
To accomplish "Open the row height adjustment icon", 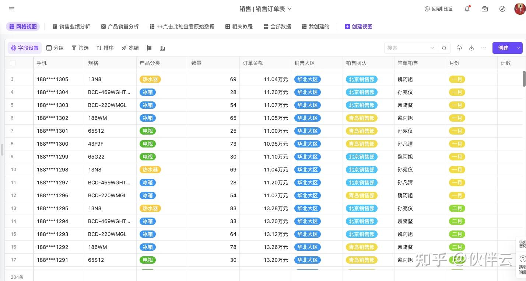I will (149, 48).
